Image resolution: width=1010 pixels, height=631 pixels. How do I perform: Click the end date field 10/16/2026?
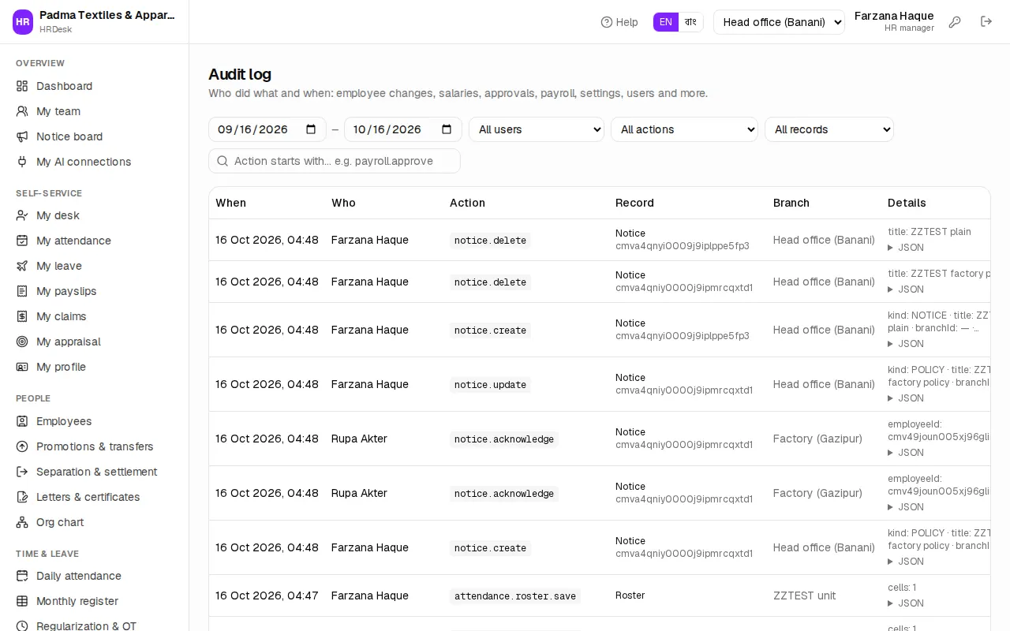coord(403,129)
